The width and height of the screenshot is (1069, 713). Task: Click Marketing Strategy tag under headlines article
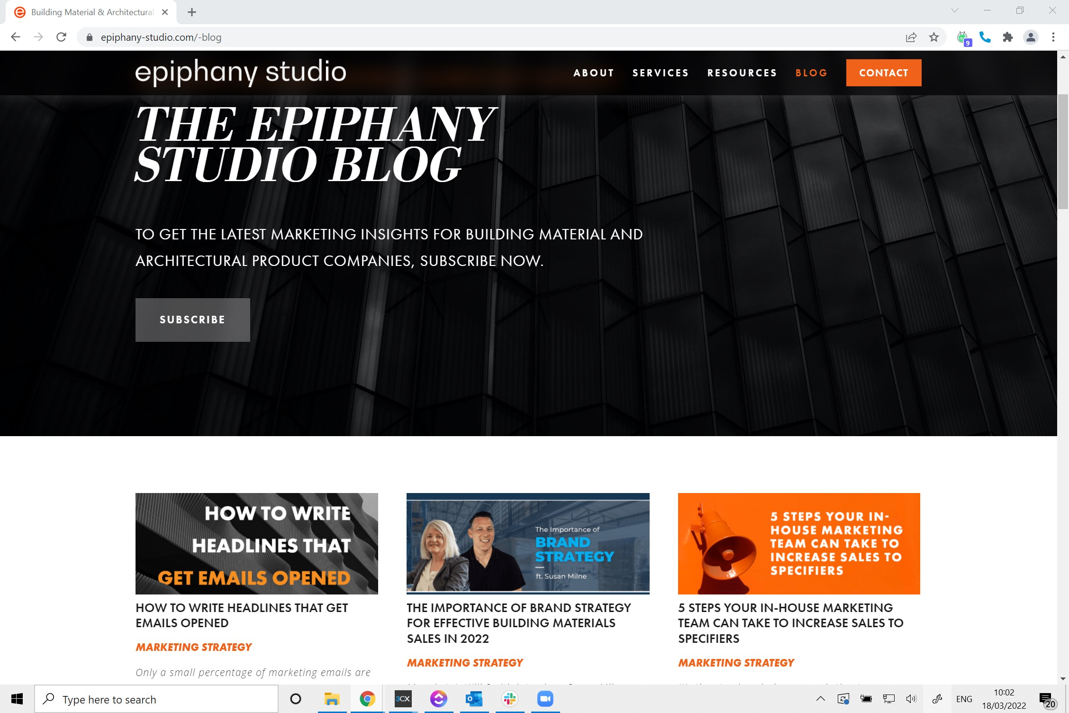[193, 647]
